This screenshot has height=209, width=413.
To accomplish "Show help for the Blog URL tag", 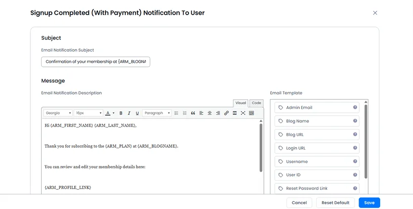I will pos(355,134).
